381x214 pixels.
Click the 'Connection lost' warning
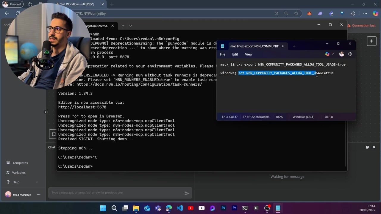(361, 26)
